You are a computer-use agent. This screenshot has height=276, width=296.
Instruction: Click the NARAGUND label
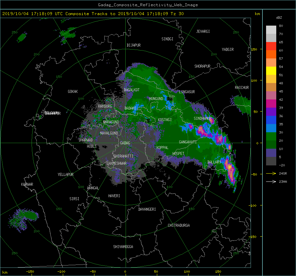[111, 122]
